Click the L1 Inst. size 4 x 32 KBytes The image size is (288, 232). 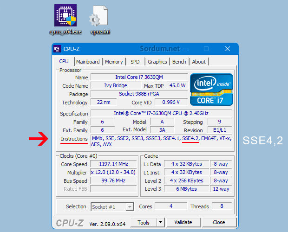tap(186, 172)
